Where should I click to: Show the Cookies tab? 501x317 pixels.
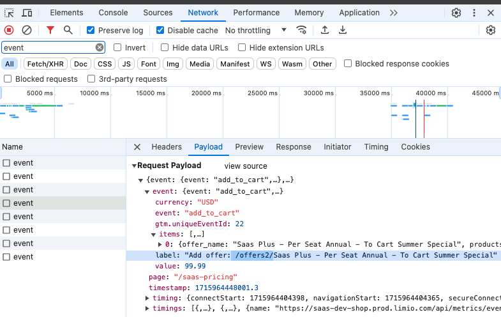tap(415, 147)
